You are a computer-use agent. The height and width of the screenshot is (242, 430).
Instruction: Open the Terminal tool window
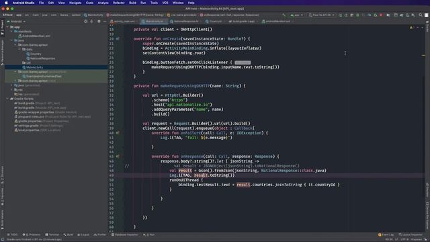point(52,235)
